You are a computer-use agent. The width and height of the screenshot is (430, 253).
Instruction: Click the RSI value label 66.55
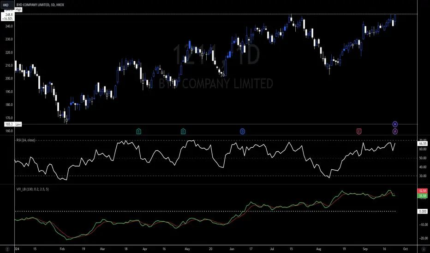tap(423, 144)
